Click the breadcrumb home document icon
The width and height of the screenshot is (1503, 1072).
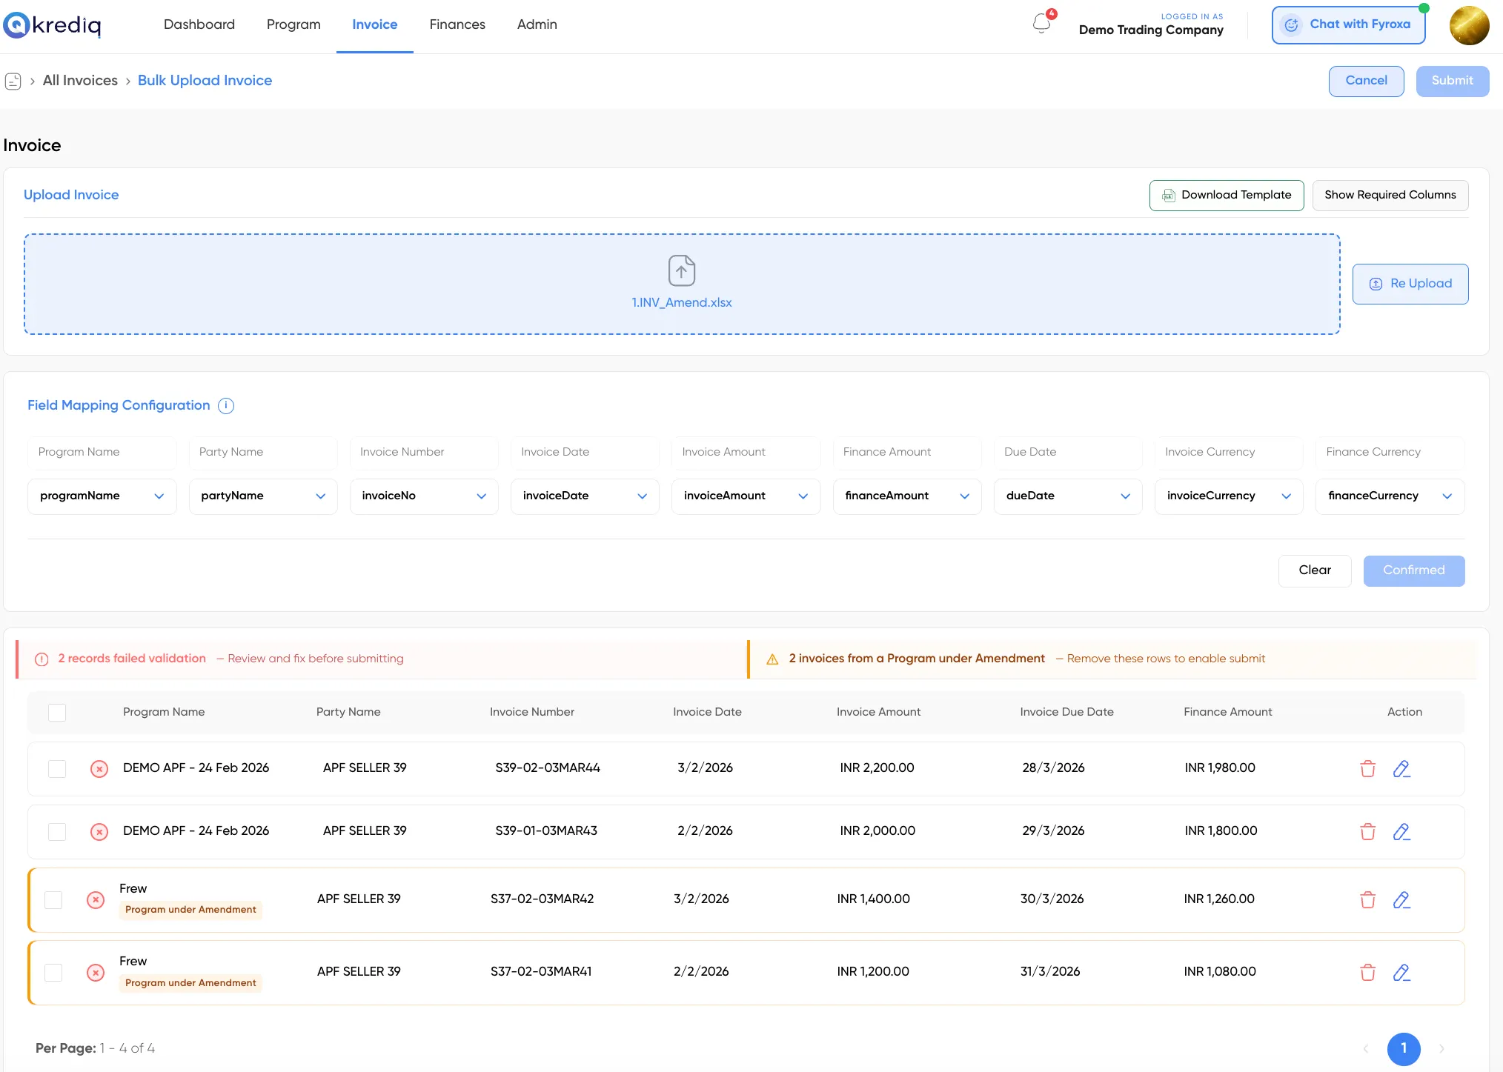[x=13, y=81]
